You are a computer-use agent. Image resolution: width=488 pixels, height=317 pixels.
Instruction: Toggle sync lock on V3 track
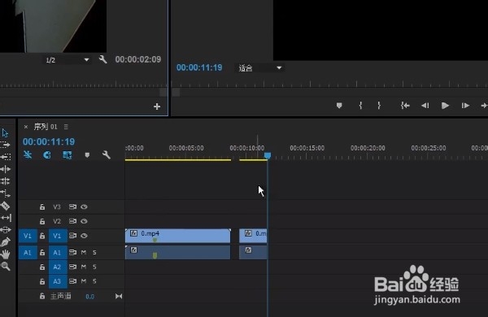72,207
